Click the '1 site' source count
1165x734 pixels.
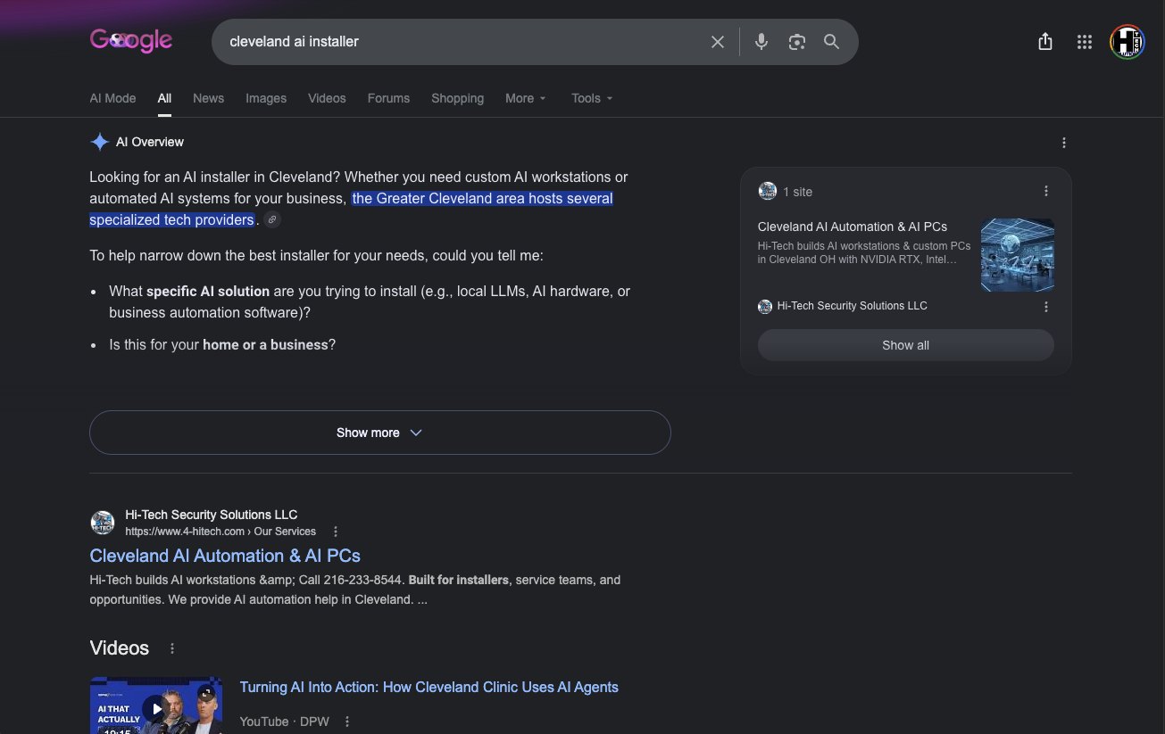click(x=797, y=192)
